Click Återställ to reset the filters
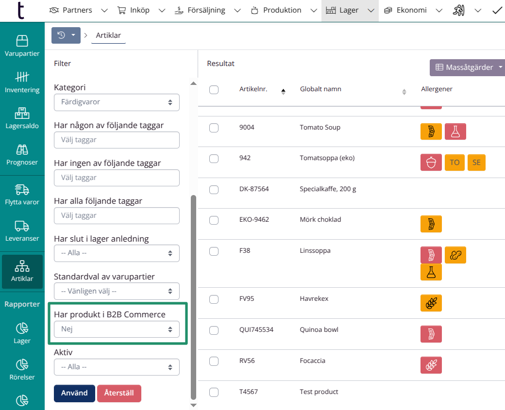This screenshot has height=410, width=505. 119,394
